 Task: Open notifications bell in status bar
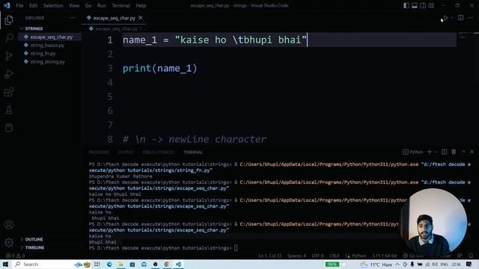tap(471, 256)
